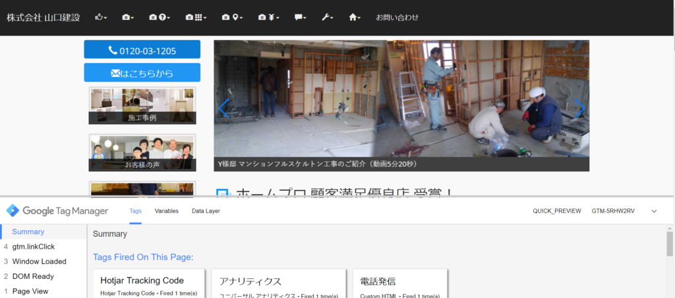675x298 pixels.
Task: Go to previous slide with left arrow
Action: [224, 108]
